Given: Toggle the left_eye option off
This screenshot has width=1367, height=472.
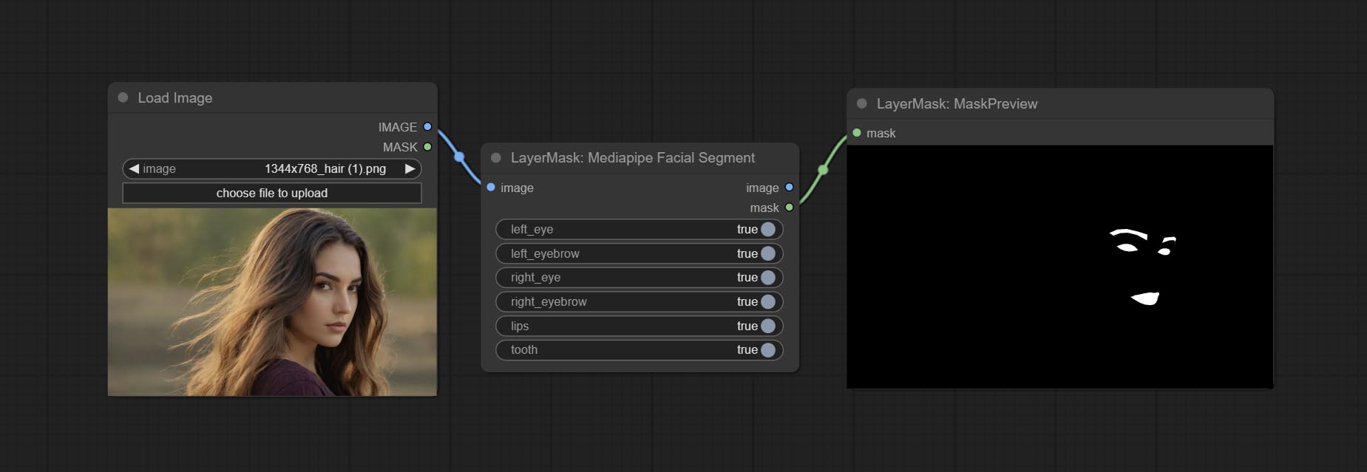Looking at the screenshot, I should (x=767, y=229).
